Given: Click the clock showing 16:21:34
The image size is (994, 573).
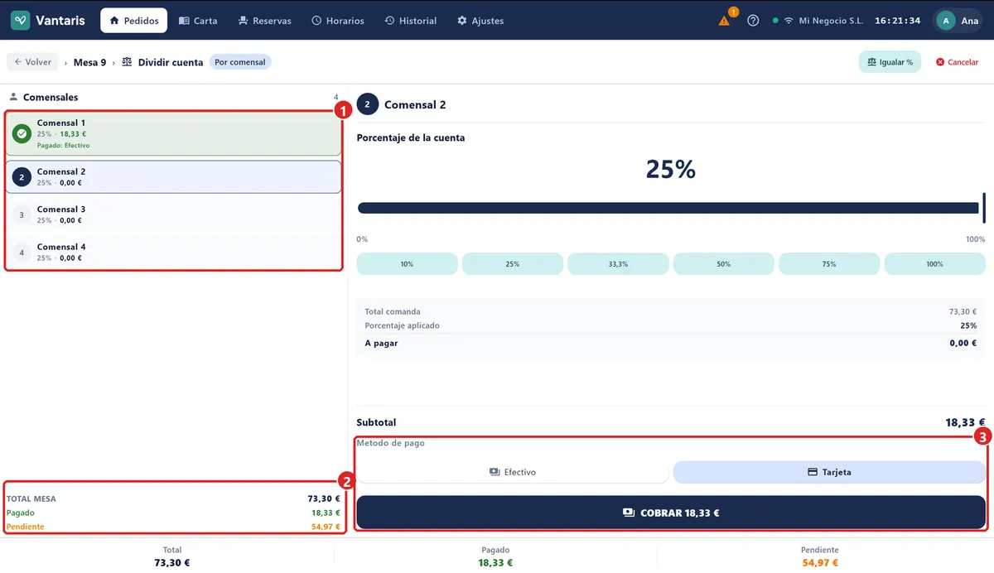Looking at the screenshot, I should click(897, 21).
